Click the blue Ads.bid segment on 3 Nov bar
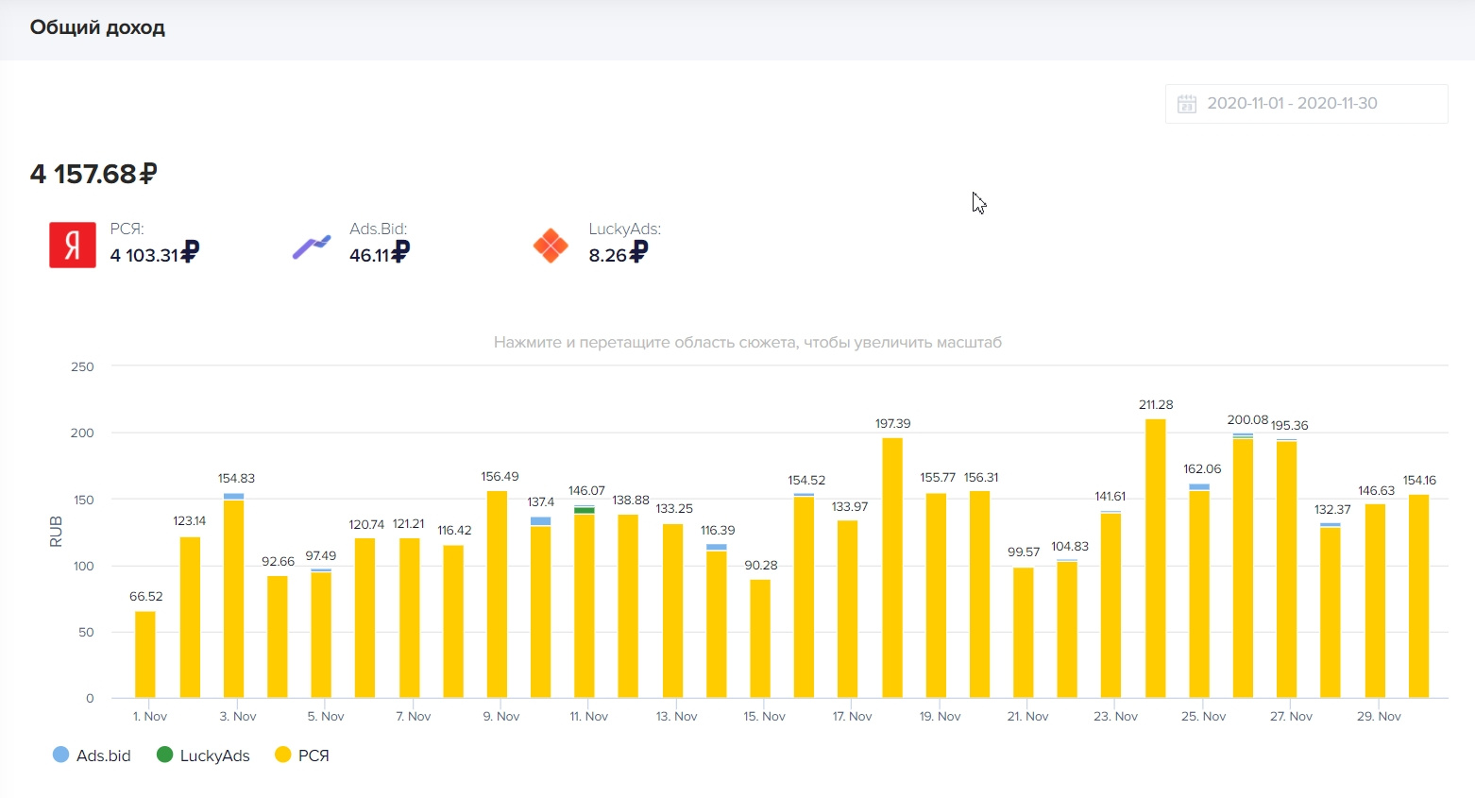This screenshot has width=1475, height=798. click(x=233, y=496)
